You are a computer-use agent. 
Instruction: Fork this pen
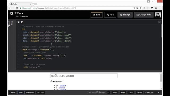tap(110, 15)
